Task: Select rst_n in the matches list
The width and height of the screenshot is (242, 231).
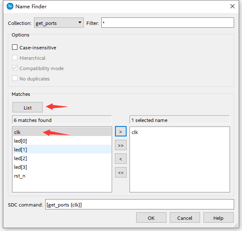Action: pos(62,176)
